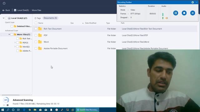
Task: Sort by the Type column header
Action: tap(108, 23)
